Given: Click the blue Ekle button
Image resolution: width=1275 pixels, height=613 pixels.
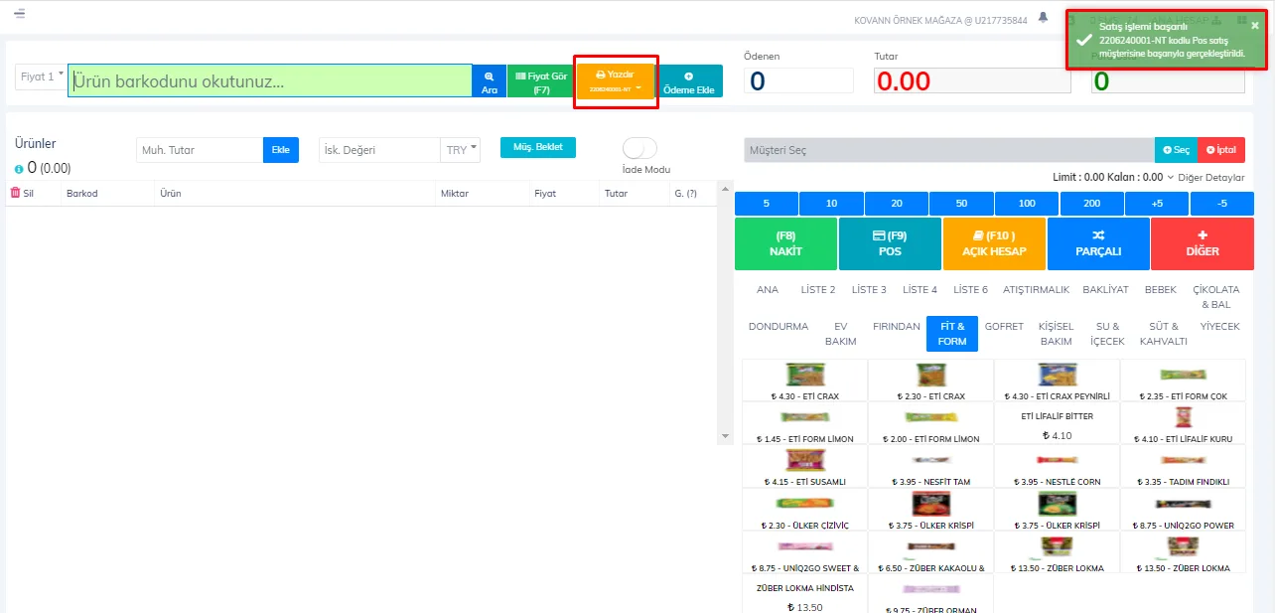Looking at the screenshot, I should 281,150.
